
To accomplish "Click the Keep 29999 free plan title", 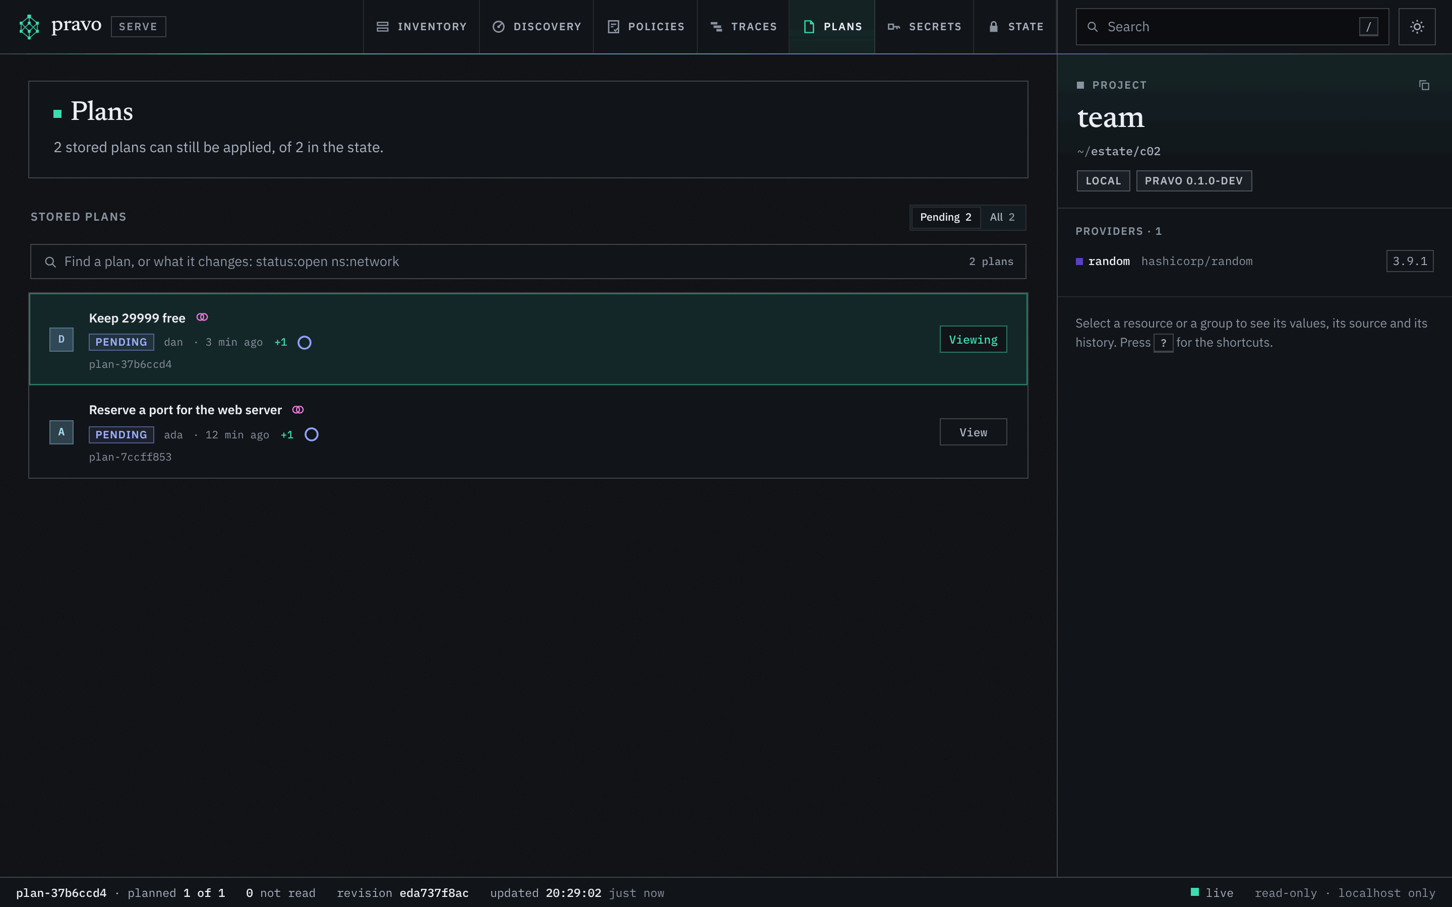I will (x=138, y=318).
